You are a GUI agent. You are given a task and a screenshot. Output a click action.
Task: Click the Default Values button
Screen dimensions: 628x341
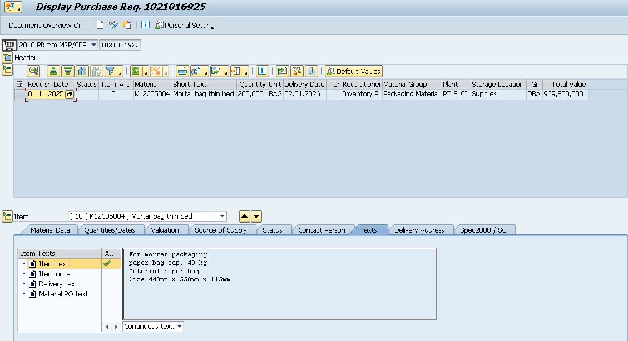click(354, 71)
